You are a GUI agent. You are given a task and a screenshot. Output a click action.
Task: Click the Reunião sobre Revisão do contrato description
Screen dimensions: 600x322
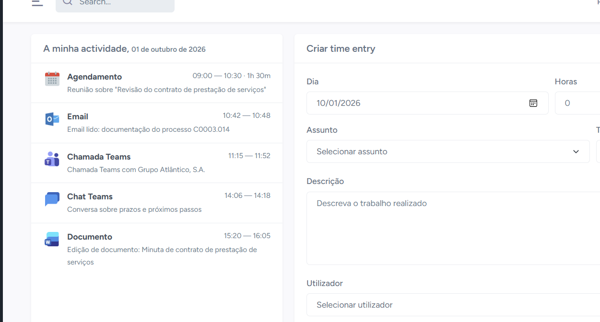pos(166,90)
